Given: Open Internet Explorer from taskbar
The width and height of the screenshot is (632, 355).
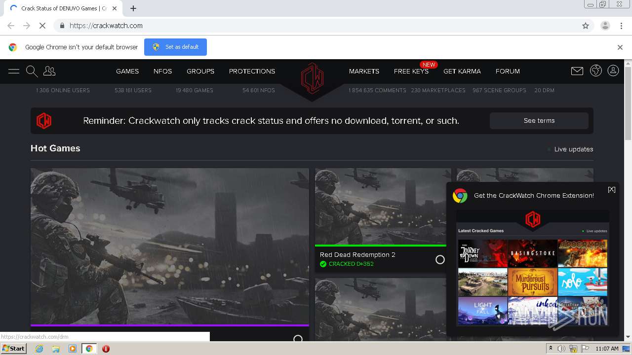Looking at the screenshot, I should coord(39,349).
